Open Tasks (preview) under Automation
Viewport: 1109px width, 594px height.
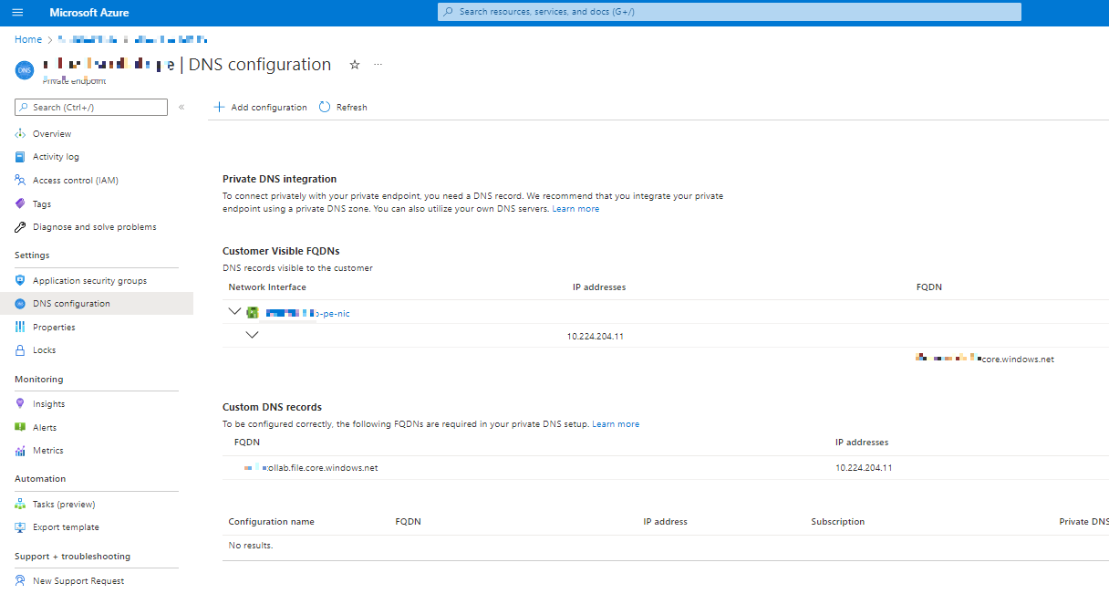click(x=64, y=505)
